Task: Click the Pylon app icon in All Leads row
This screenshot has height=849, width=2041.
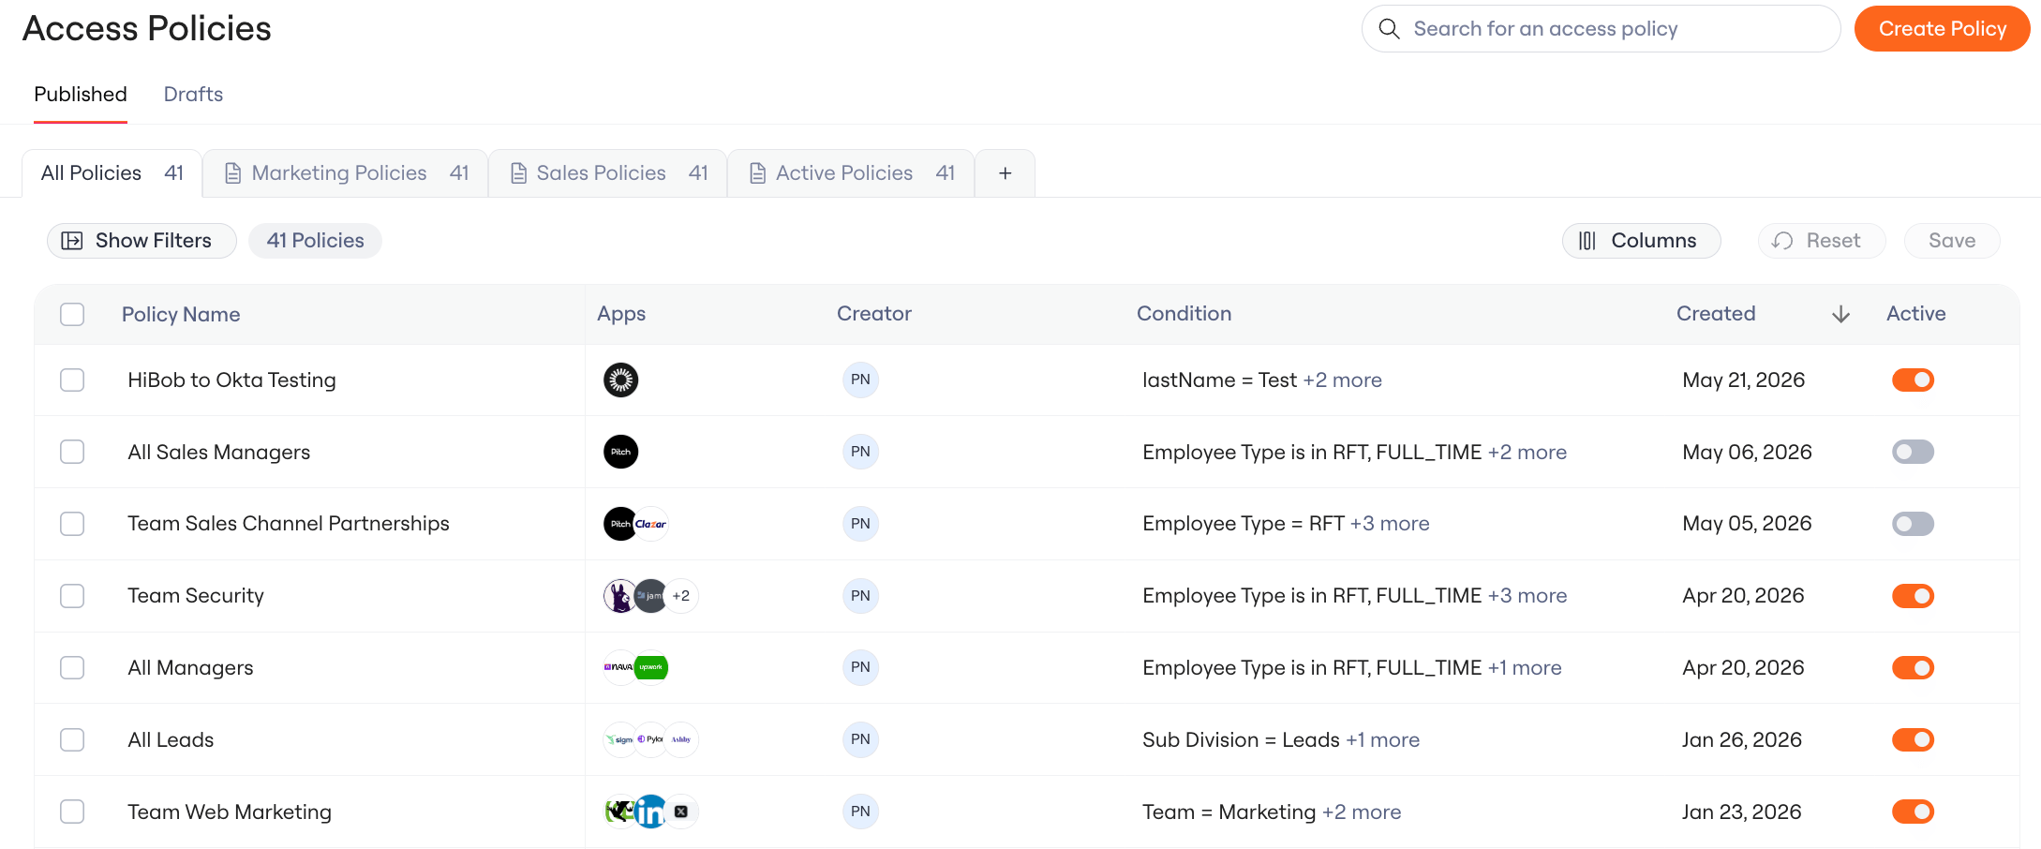Action: click(x=651, y=739)
